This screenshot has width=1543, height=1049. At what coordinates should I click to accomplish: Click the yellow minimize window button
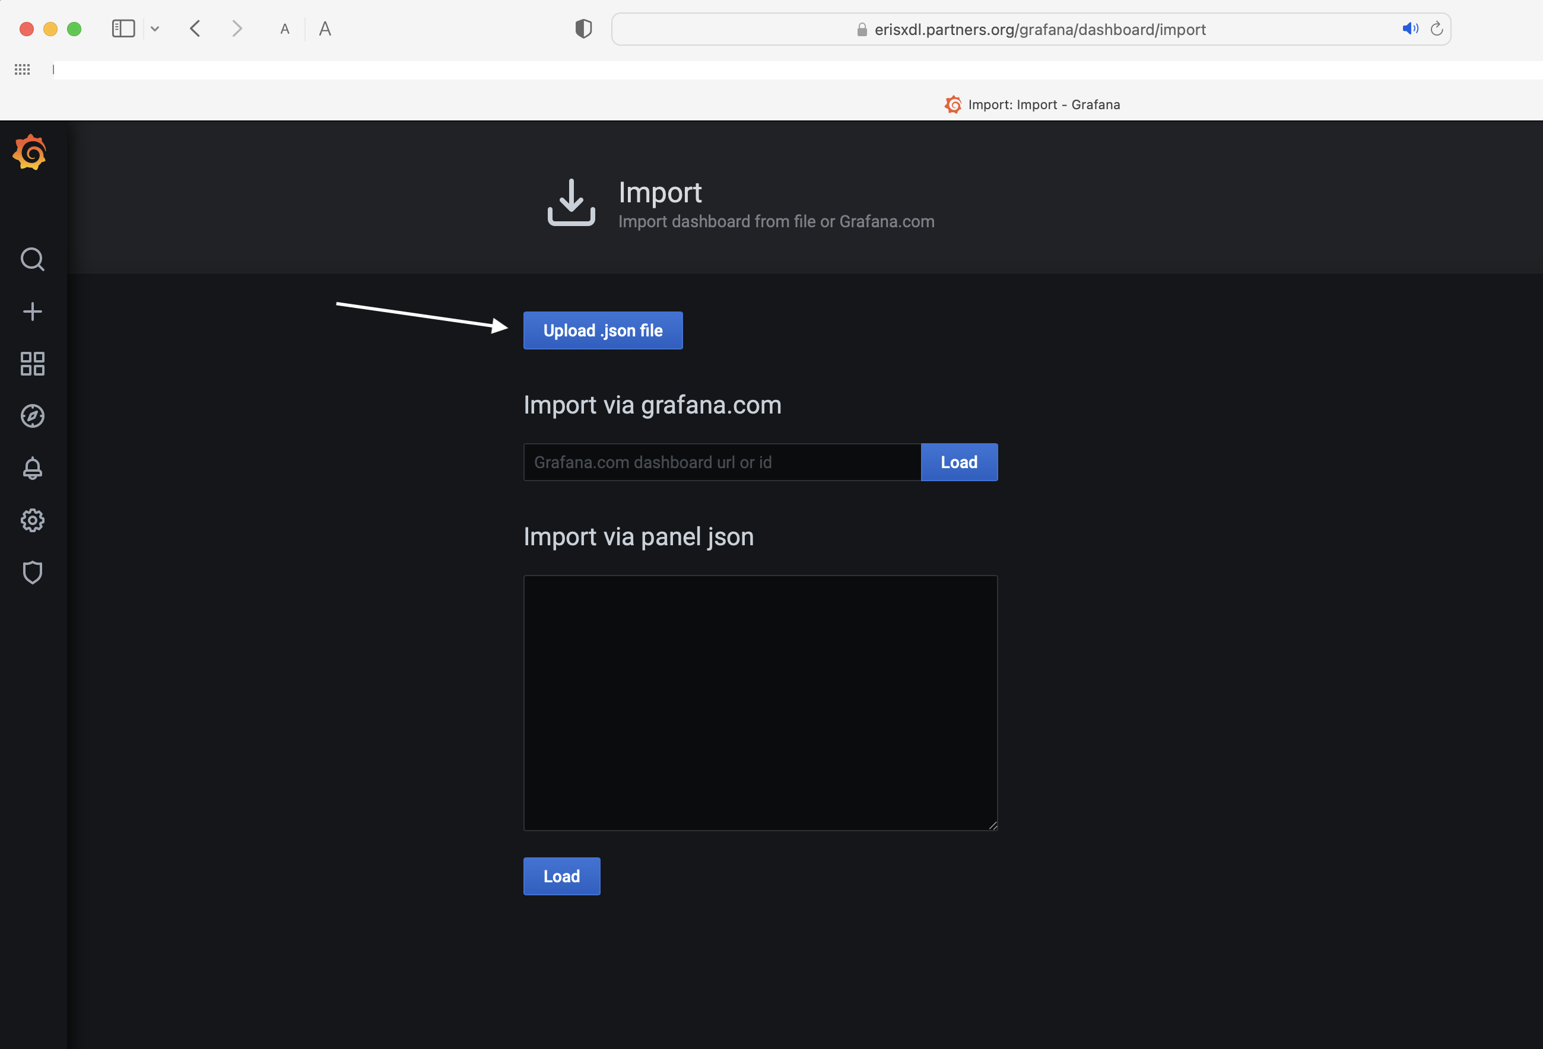(x=50, y=29)
